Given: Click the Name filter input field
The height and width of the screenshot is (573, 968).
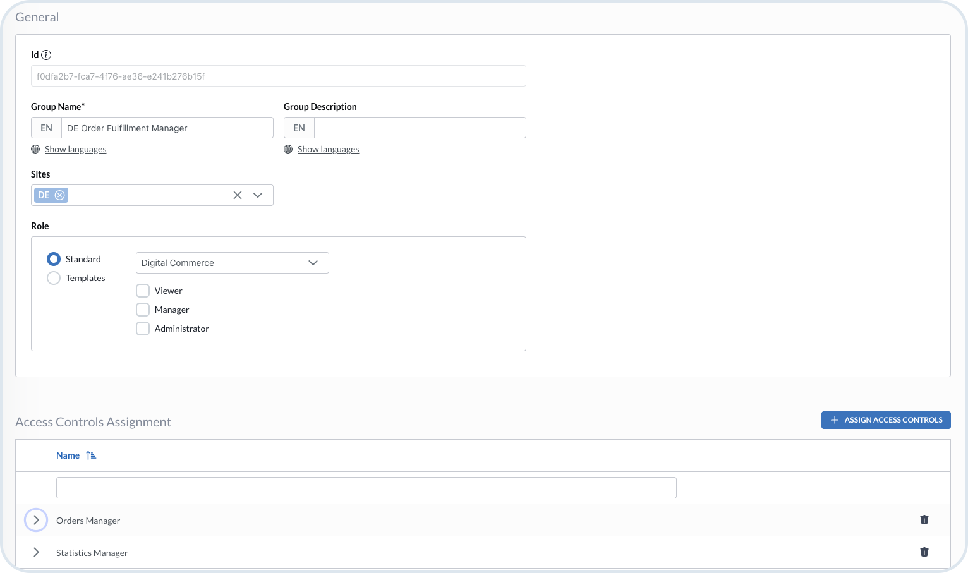Looking at the screenshot, I should pyautogui.click(x=366, y=488).
